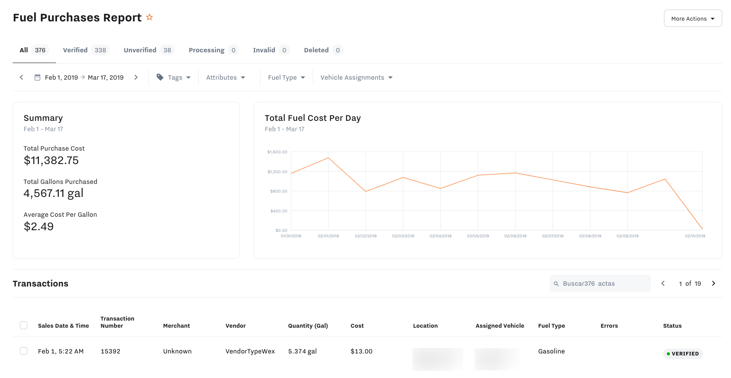Click the chart peak at 02/01/2019
The image size is (731, 378).
328,158
